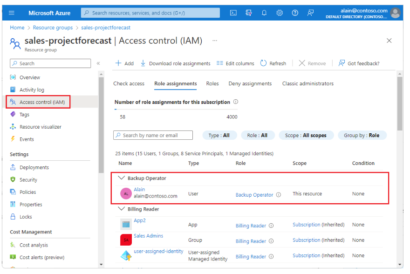
Task: Click Resource groups breadcrumb link
Action: coord(53,27)
